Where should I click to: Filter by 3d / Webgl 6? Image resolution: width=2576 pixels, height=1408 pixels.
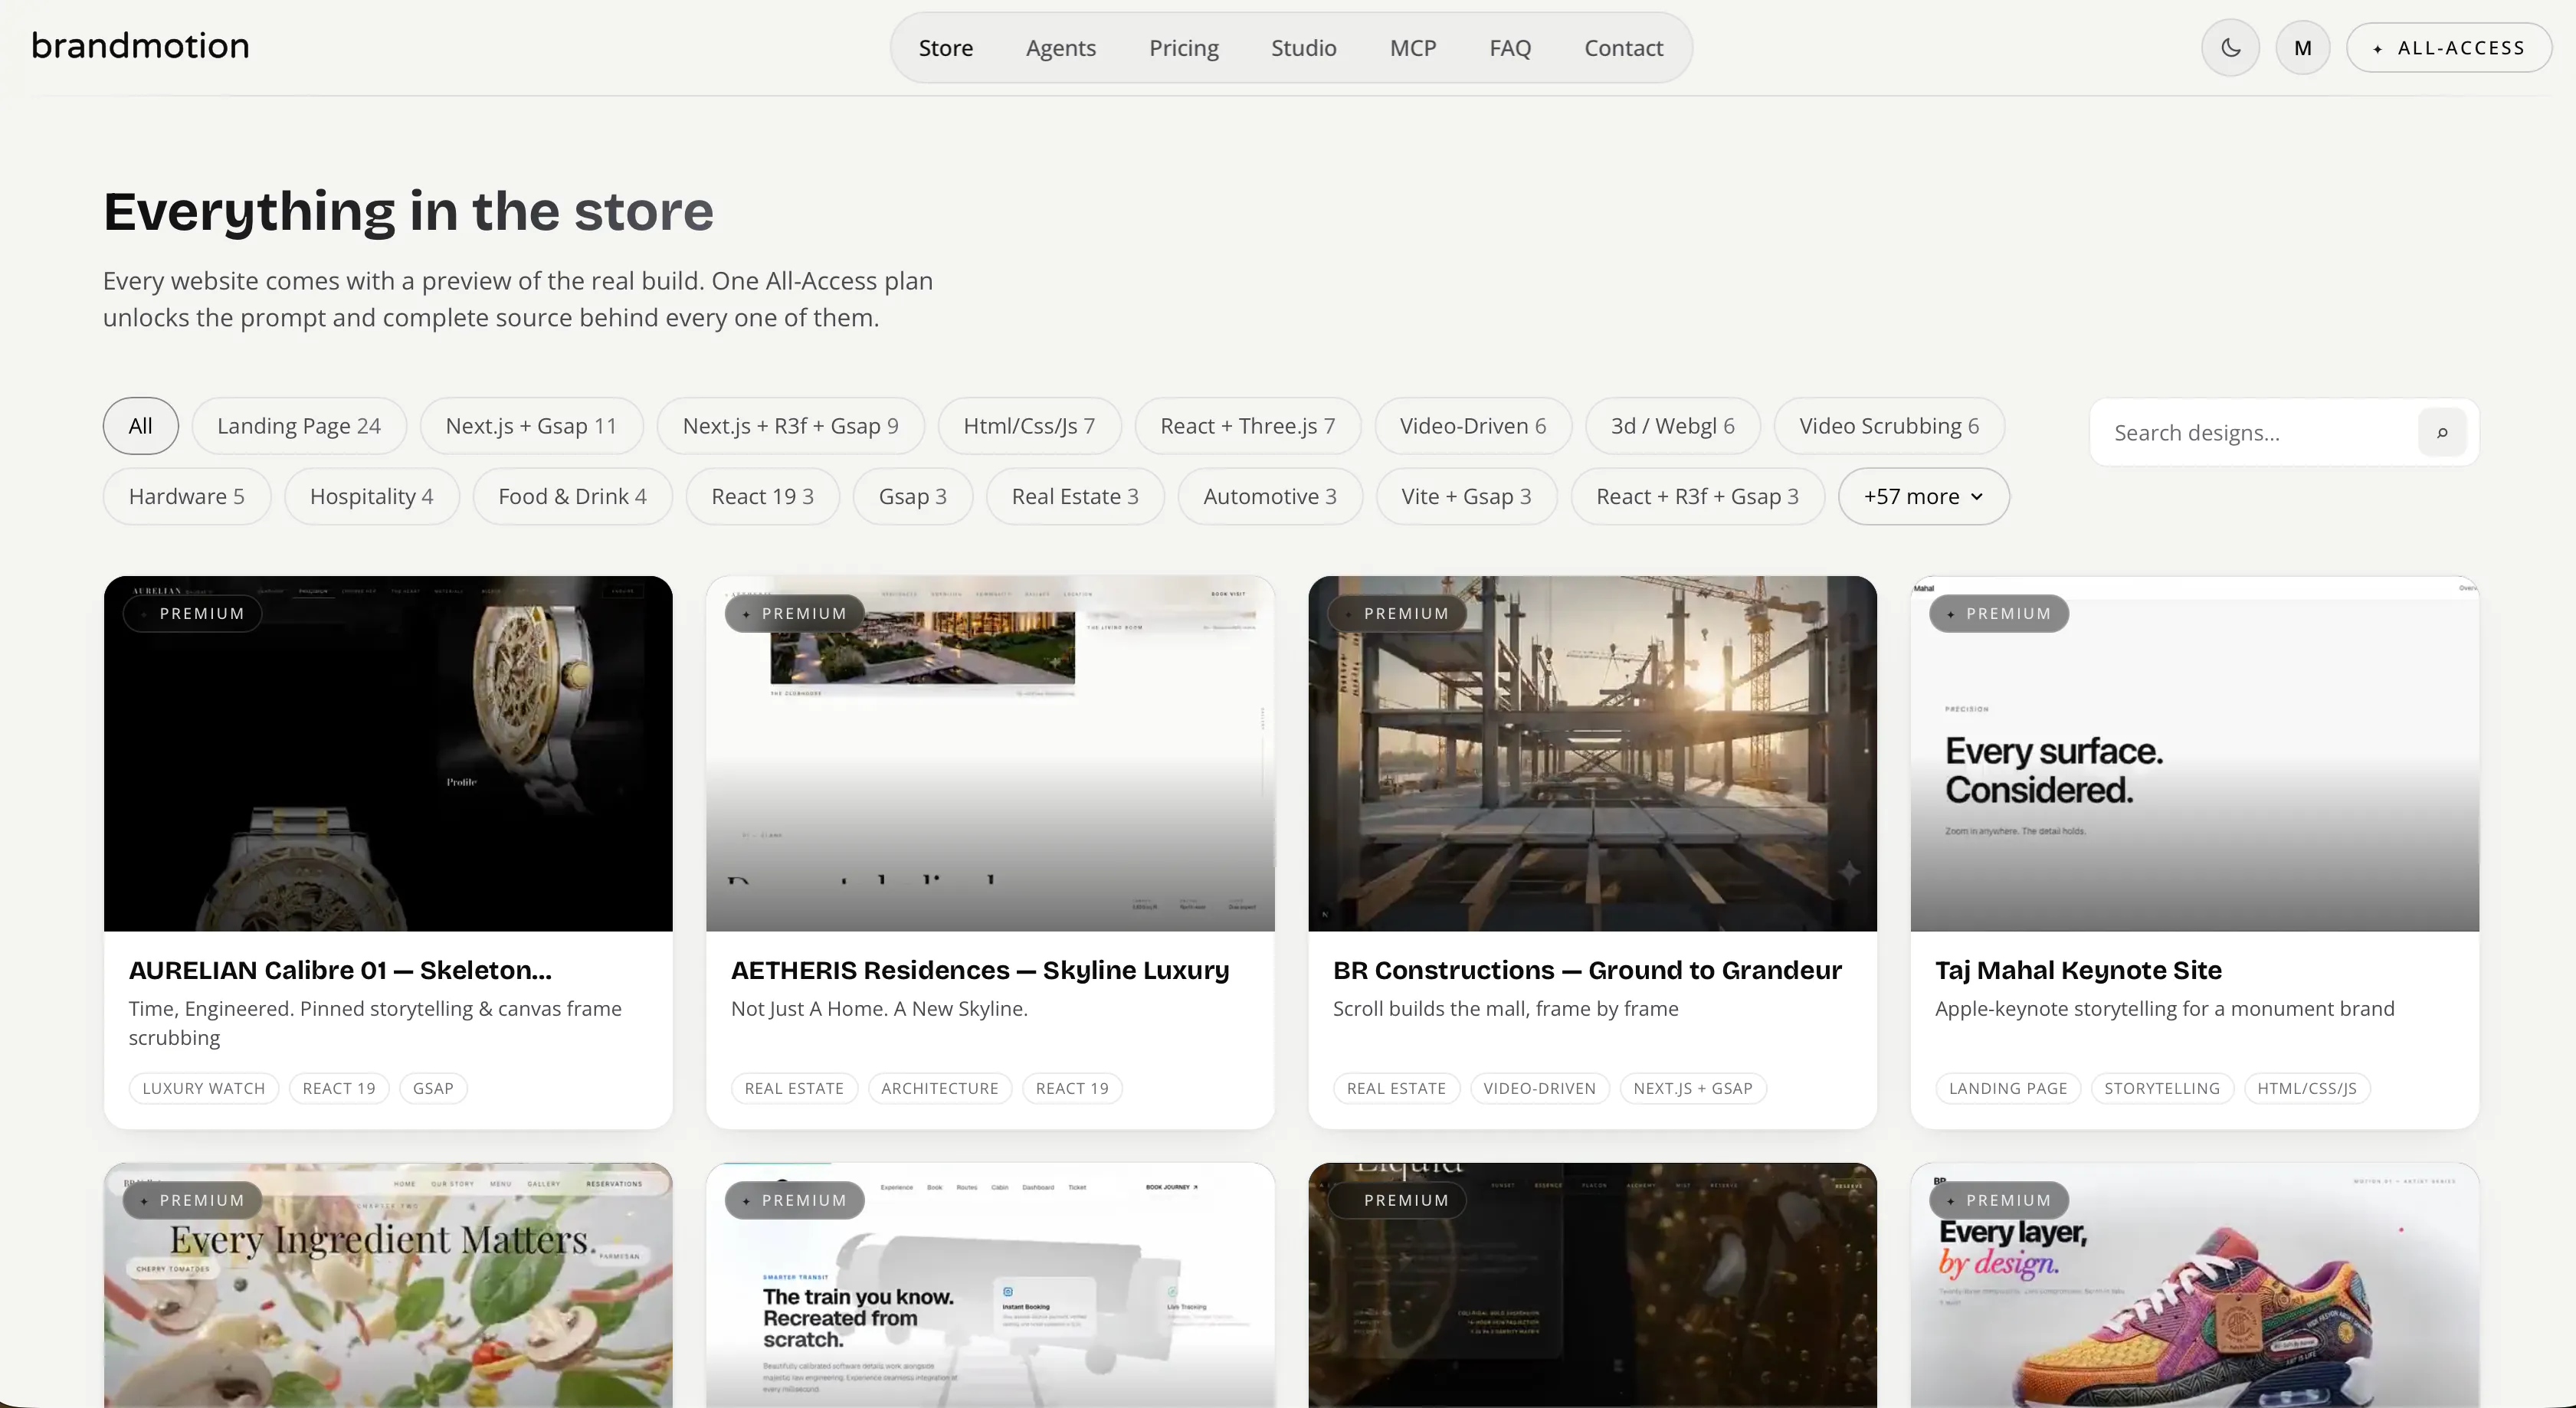[x=1672, y=426]
